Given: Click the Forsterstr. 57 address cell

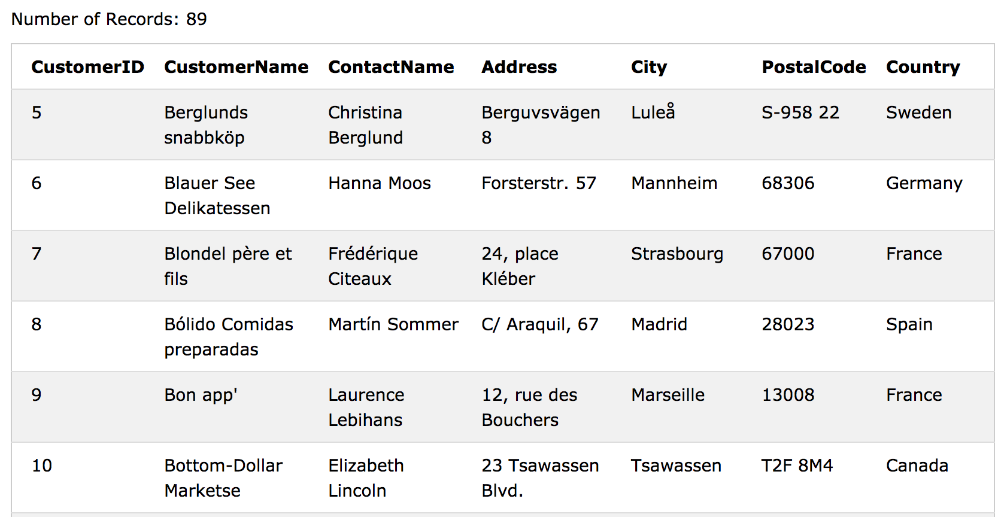Looking at the screenshot, I should [539, 183].
